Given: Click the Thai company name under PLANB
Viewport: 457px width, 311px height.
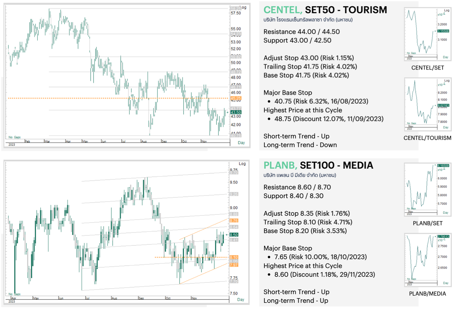Looking at the screenshot, I should coord(300,175).
